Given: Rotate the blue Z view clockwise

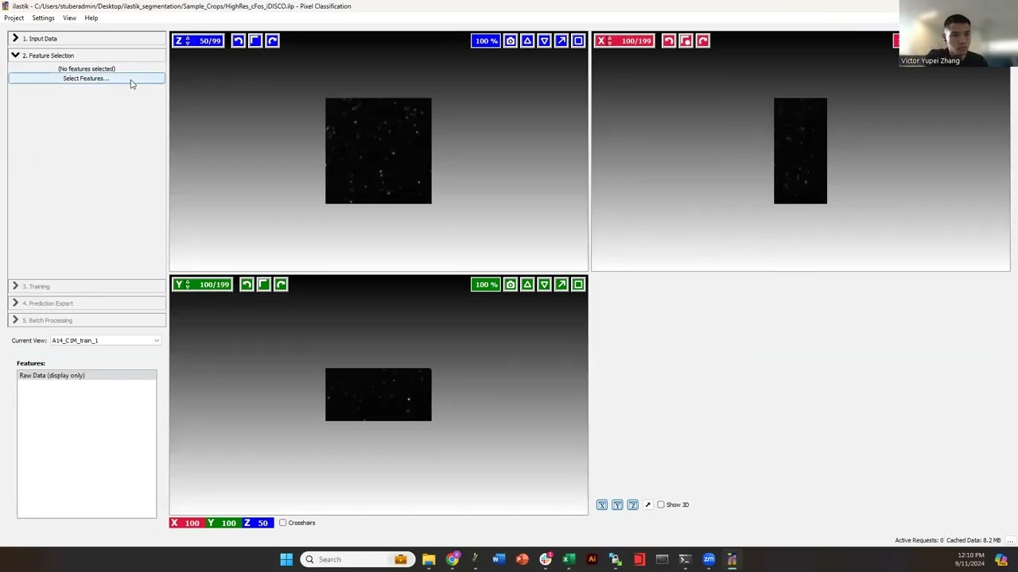Looking at the screenshot, I should [x=272, y=41].
